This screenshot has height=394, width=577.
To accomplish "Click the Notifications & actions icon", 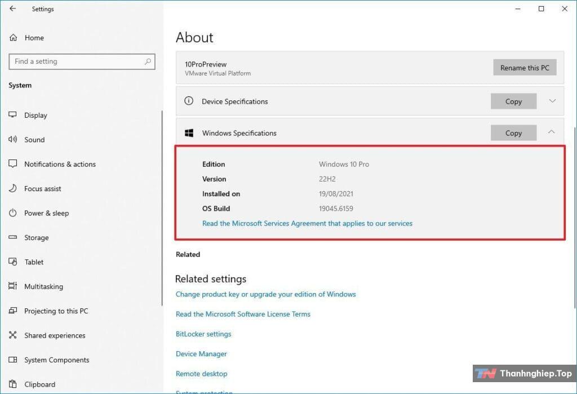I will [13, 164].
